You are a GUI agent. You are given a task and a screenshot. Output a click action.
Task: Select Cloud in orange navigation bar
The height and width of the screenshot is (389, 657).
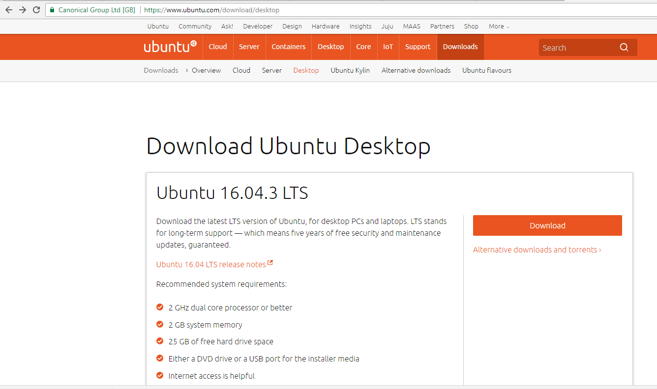[218, 47]
